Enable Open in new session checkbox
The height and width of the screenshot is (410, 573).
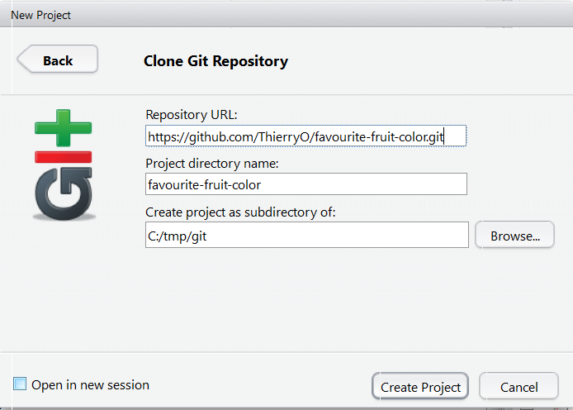point(20,384)
